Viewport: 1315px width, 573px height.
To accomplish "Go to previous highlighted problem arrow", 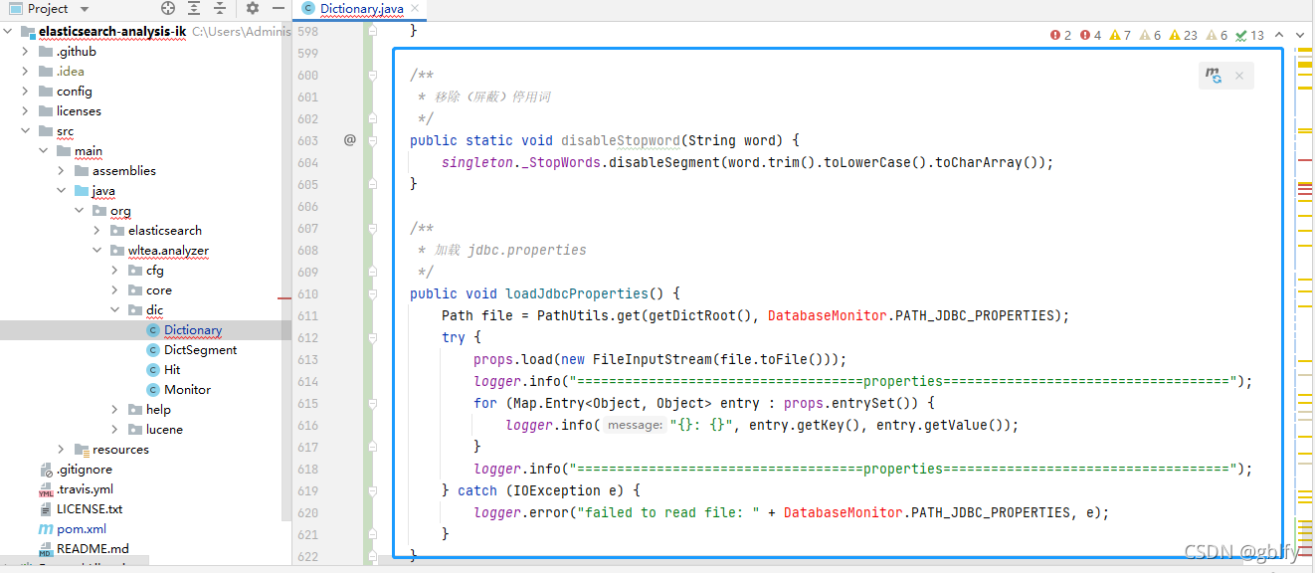I will (1277, 35).
